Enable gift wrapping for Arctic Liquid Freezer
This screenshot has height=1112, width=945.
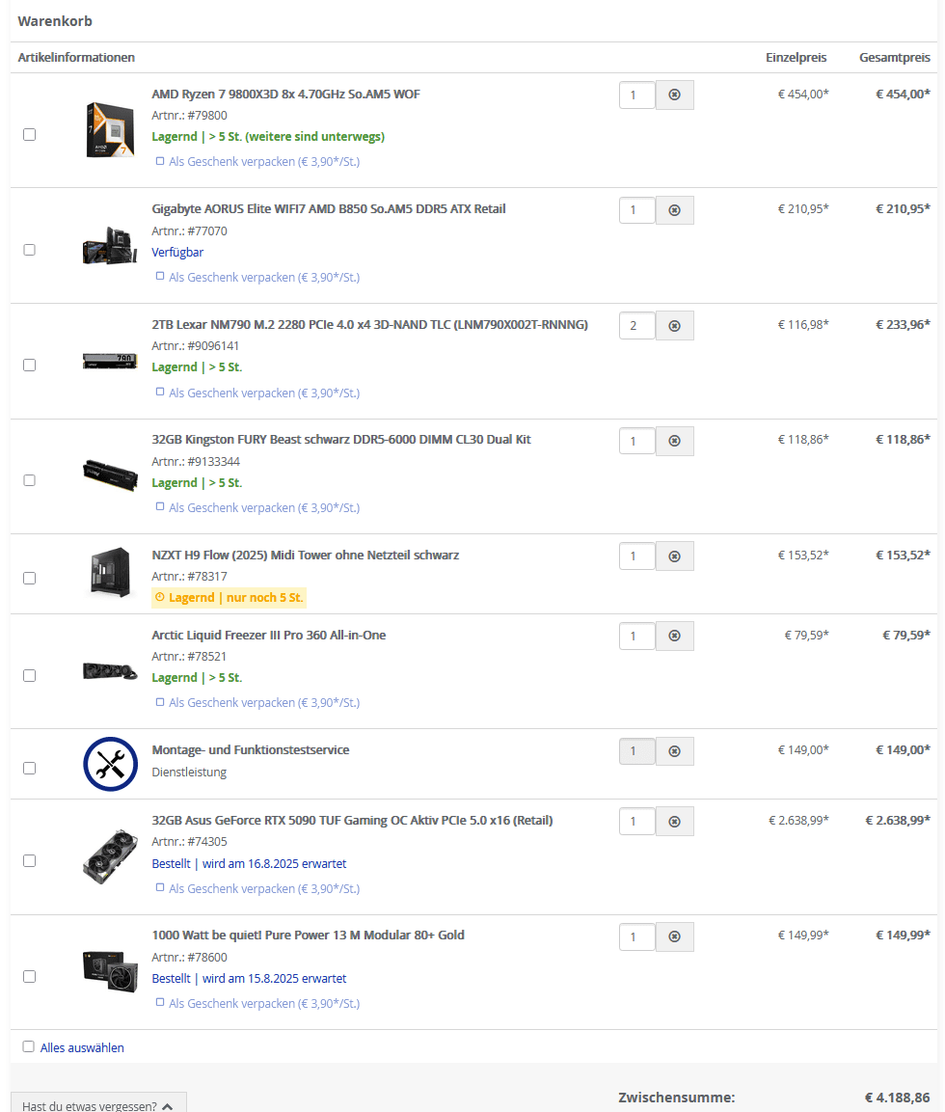[160, 702]
